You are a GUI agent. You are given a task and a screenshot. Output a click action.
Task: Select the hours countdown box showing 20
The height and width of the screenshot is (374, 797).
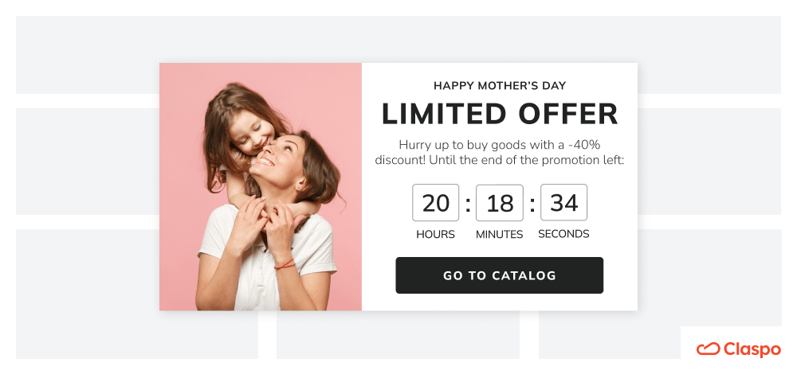point(436,202)
